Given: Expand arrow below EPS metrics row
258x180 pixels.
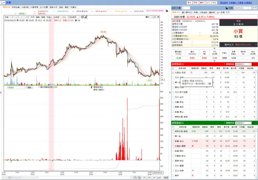Looking at the screenshot, I should pyautogui.click(x=214, y=61).
